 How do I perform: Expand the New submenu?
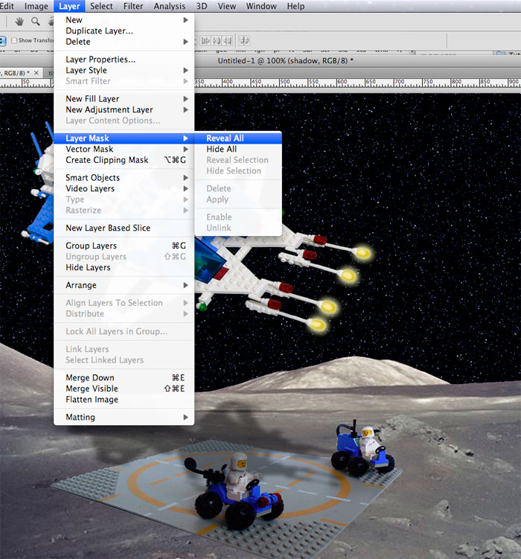(x=124, y=20)
